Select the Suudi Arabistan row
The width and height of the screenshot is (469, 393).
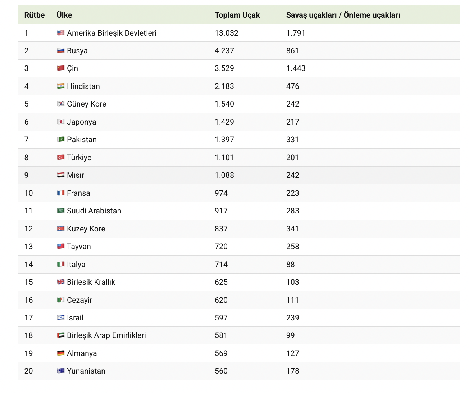[94, 211]
